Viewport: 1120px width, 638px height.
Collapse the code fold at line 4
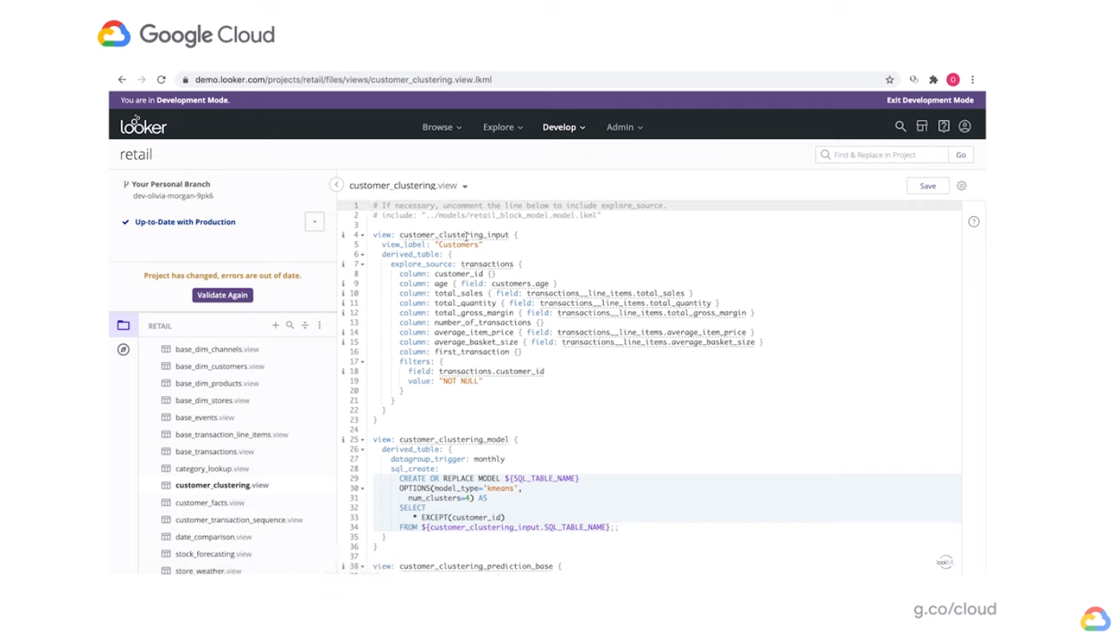tap(362, 234)
